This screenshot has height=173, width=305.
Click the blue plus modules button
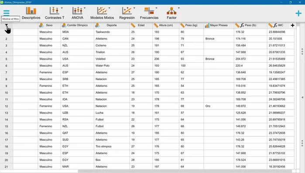(x=298, y=13)
